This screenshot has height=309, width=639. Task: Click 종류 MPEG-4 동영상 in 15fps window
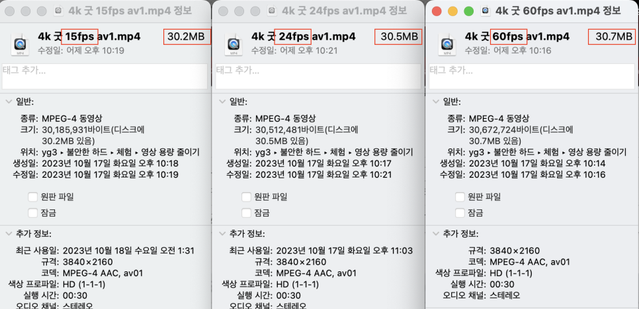point(72,119)
